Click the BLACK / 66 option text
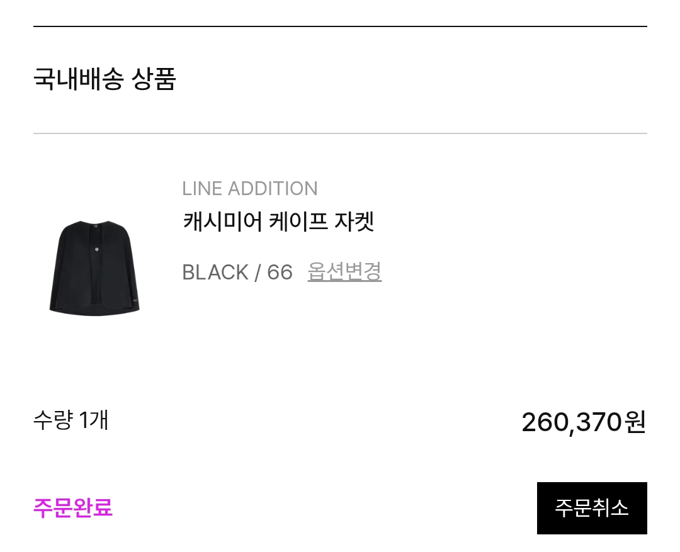Viewport: 680px width, 552px height. (x=237, y=273)
